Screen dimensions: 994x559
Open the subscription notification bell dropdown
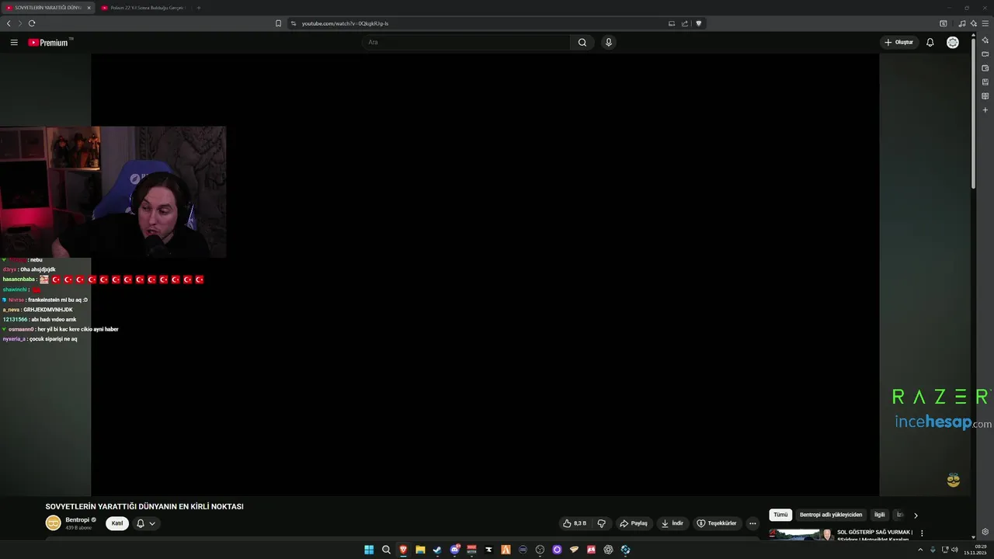(146, 523)
